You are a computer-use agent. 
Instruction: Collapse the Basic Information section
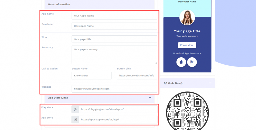coord(150,4)
